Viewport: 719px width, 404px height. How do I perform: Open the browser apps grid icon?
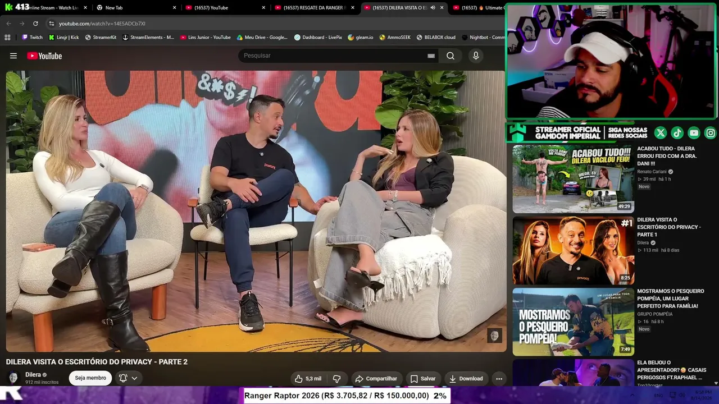pyautogui.click(x=7, y=37)
